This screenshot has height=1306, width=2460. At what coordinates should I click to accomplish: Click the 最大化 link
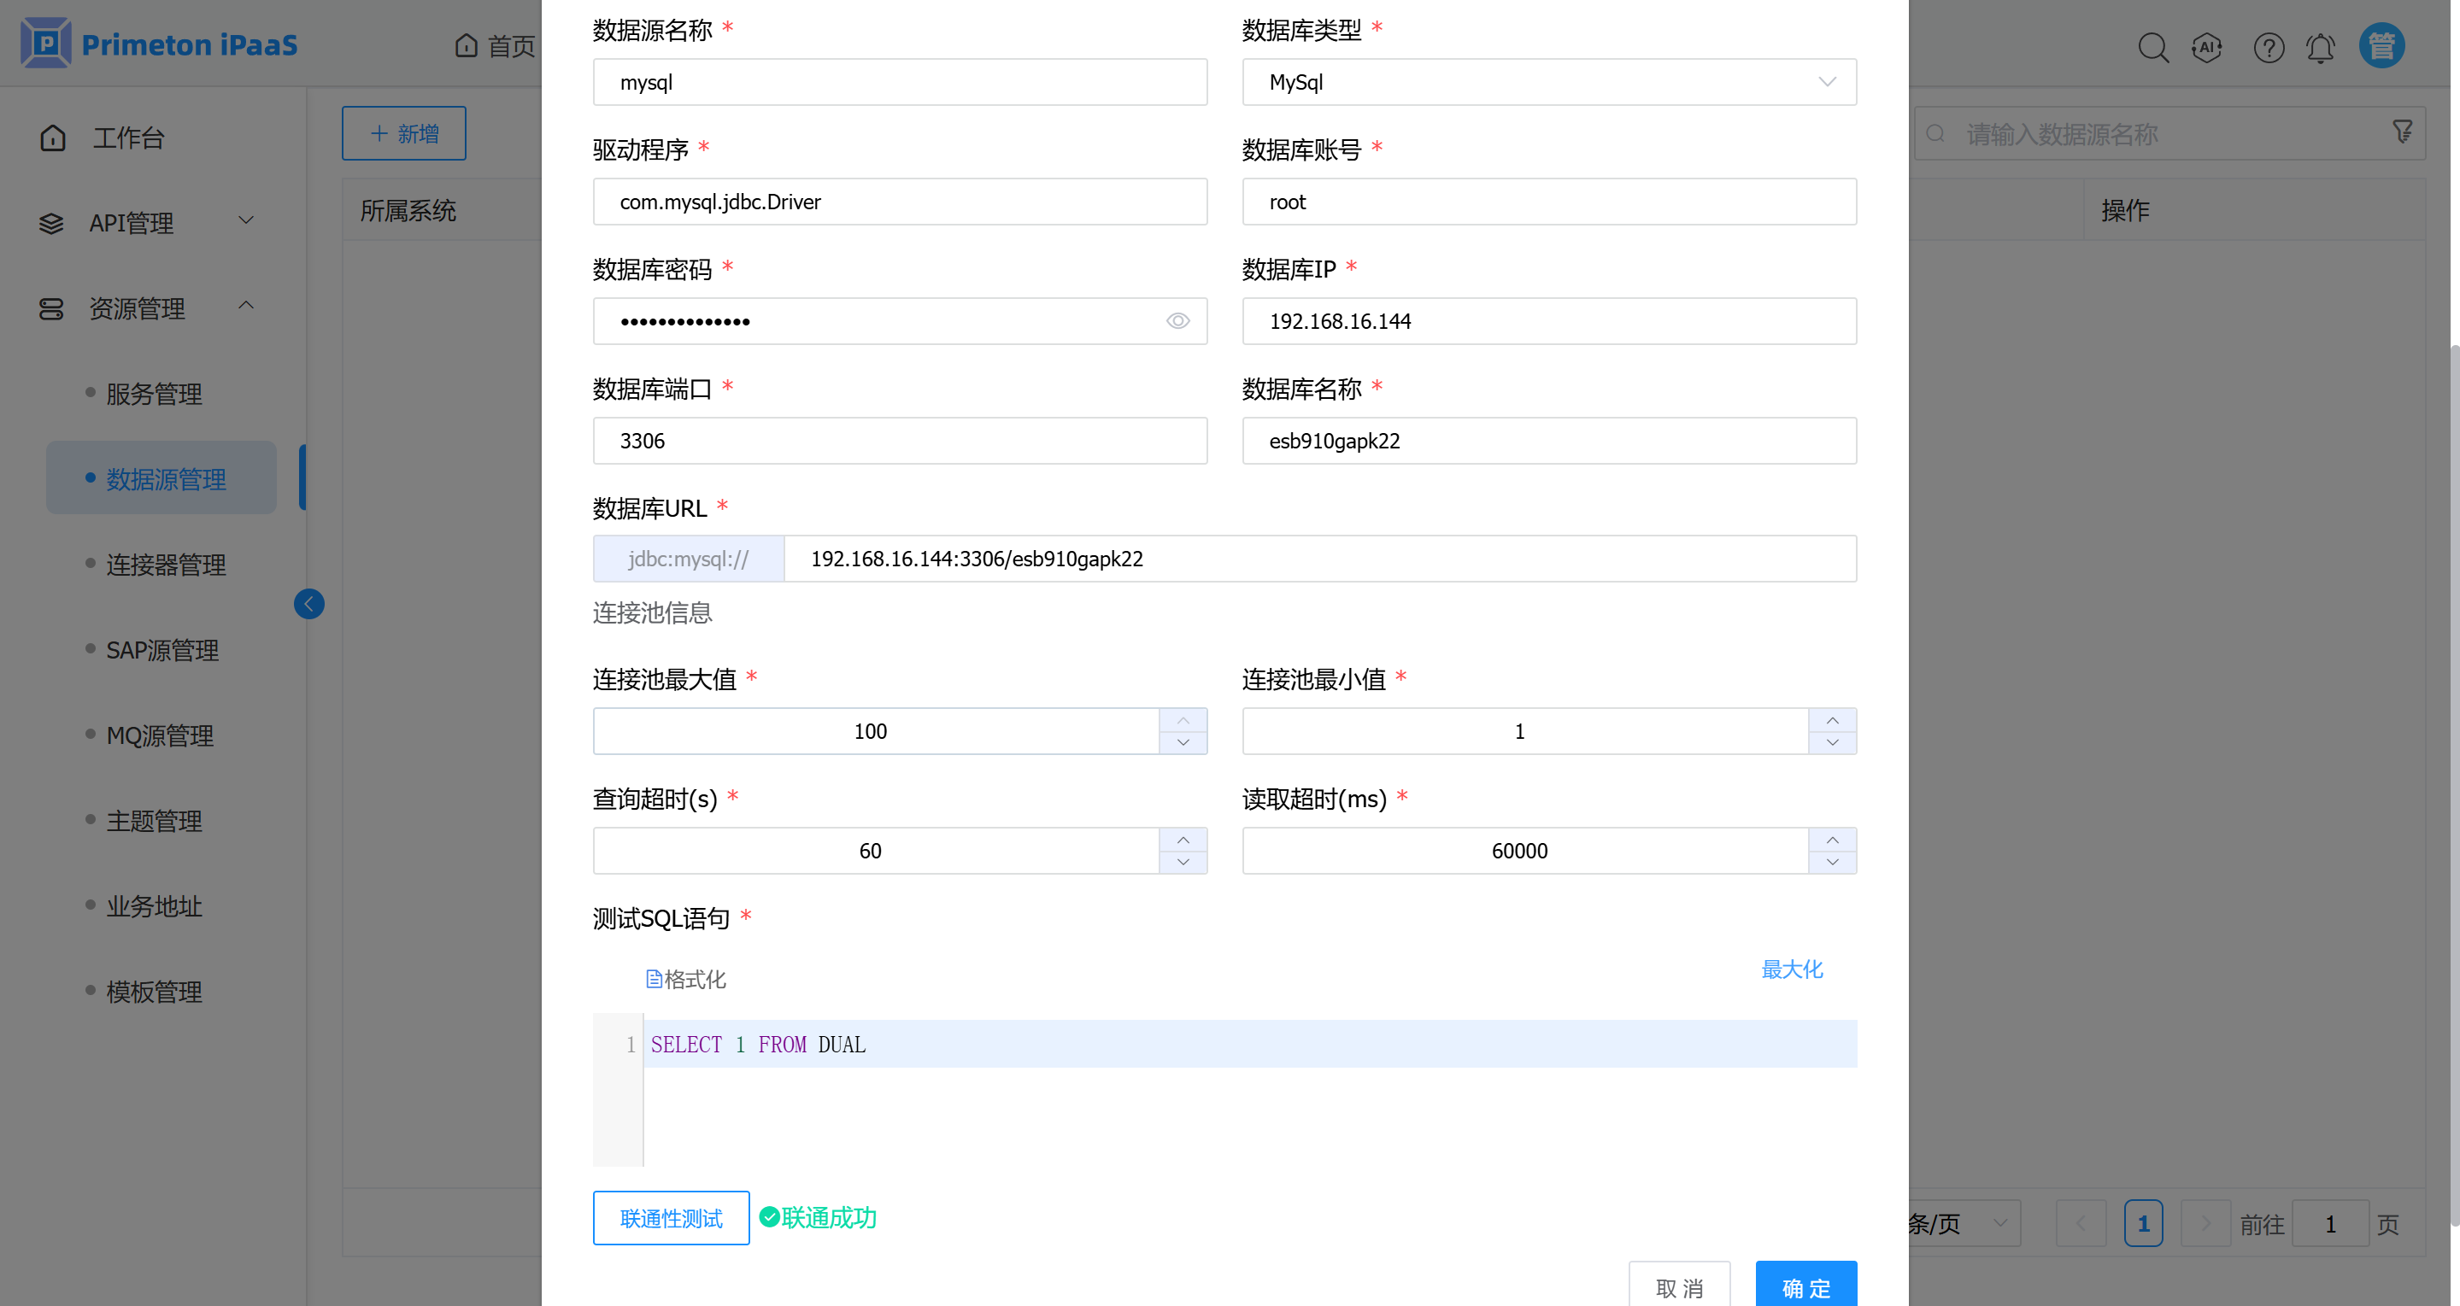(x=1791, y=969)
